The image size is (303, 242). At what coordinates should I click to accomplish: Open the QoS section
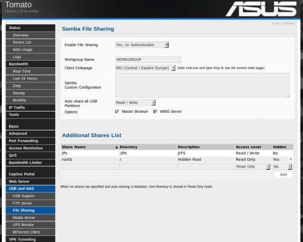30,155
